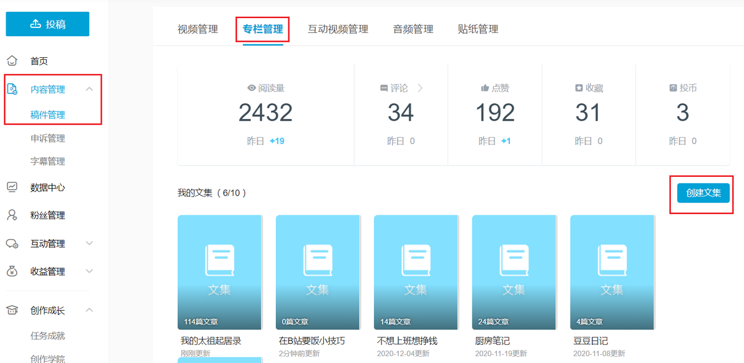
Task: Click the 内容管理 document icon
Action: click(12, 89)
